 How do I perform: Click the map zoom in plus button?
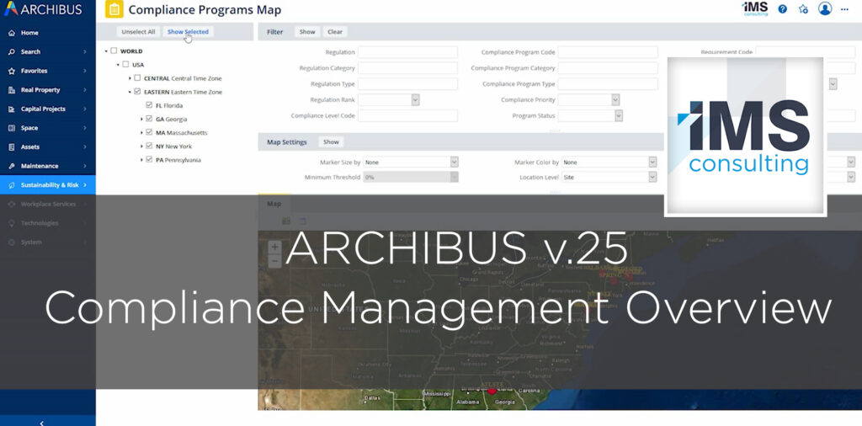[274, 248]
